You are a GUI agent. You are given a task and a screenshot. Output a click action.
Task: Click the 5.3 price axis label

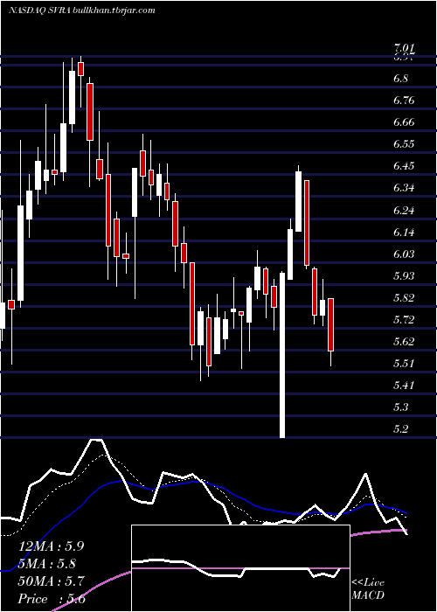(401, 407)
